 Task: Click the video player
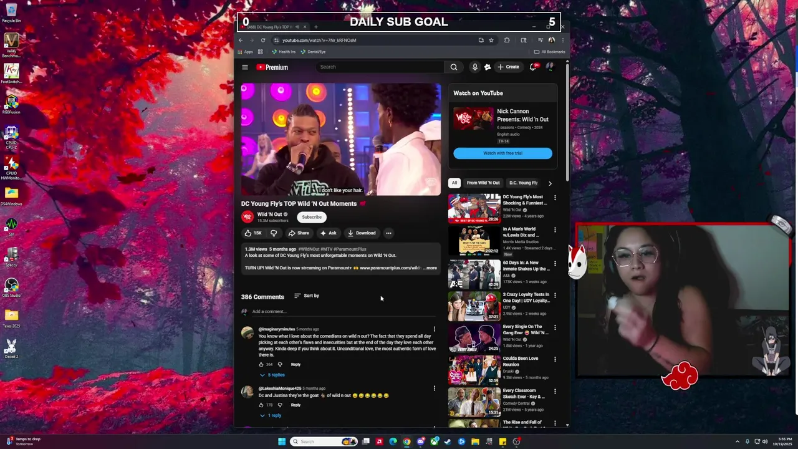click(x=341, y=140)
